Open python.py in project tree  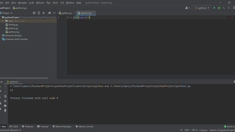13,28
